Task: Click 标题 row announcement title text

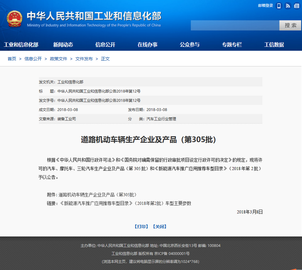Action: click(99, 91)
